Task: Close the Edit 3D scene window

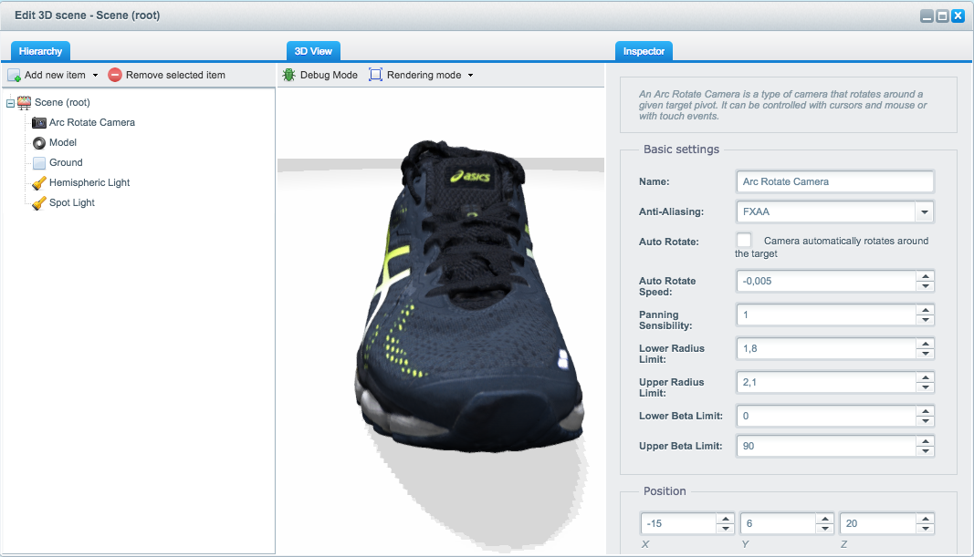Action: point(958,16)
